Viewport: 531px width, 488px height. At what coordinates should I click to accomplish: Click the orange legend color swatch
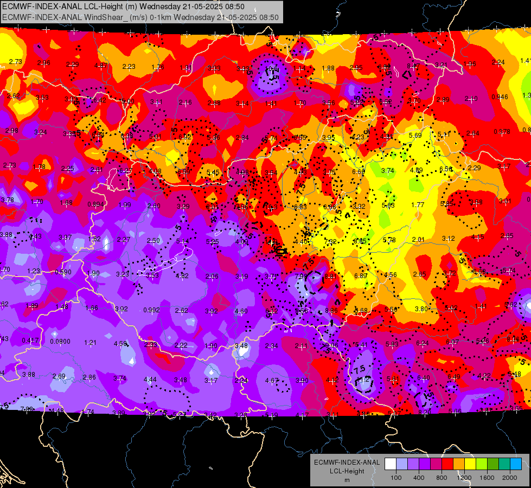459,464
